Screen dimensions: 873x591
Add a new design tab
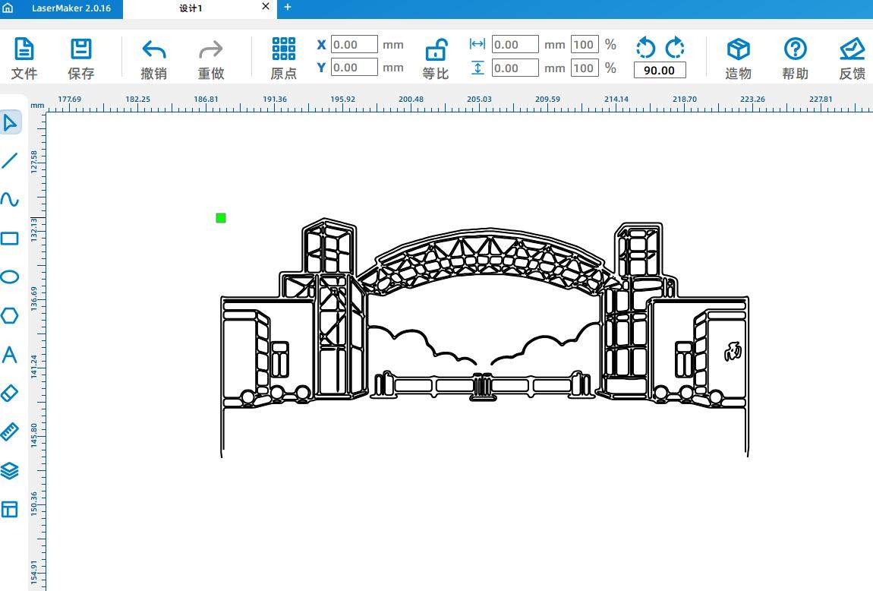[287, 8]
